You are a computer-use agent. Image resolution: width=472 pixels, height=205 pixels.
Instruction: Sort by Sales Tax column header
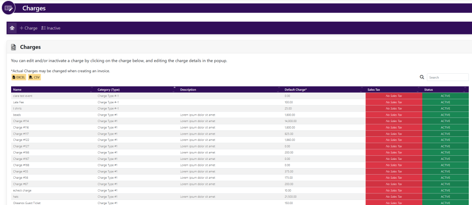coord(373,89)
